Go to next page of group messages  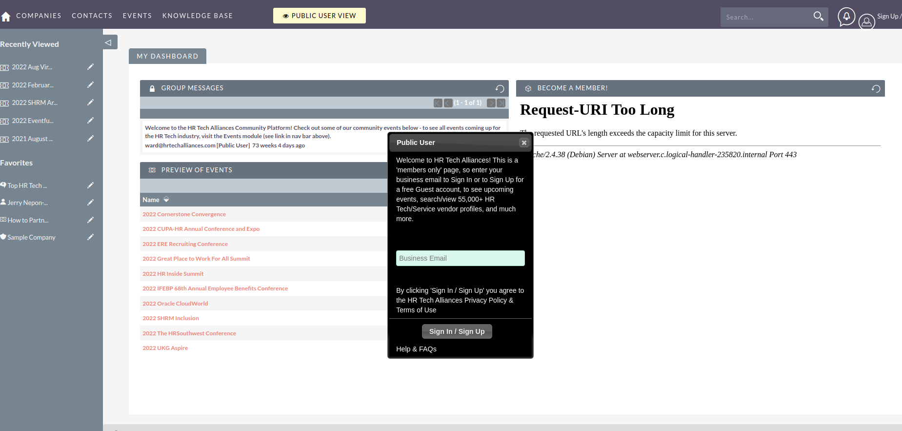(491, 103)
